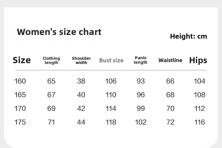Image resolution: width=222 pixels, height=148 pixels.
Task: Select shoulder width value 42
Action: pos(81,109)
